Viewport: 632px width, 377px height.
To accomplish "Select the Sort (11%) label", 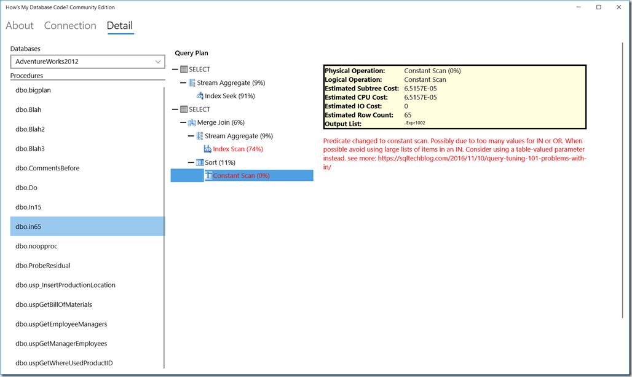I will 219,162.
